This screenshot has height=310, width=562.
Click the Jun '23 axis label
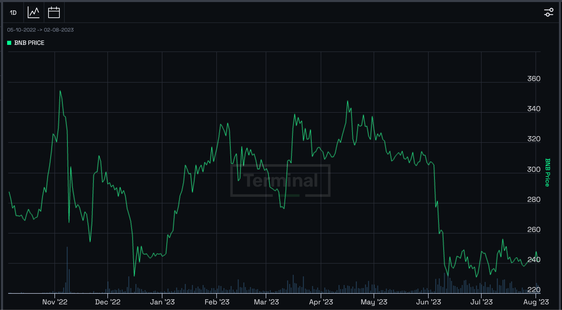429,302
